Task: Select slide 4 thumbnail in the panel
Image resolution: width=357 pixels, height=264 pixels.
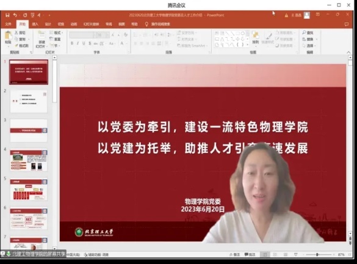Action: 29,160
